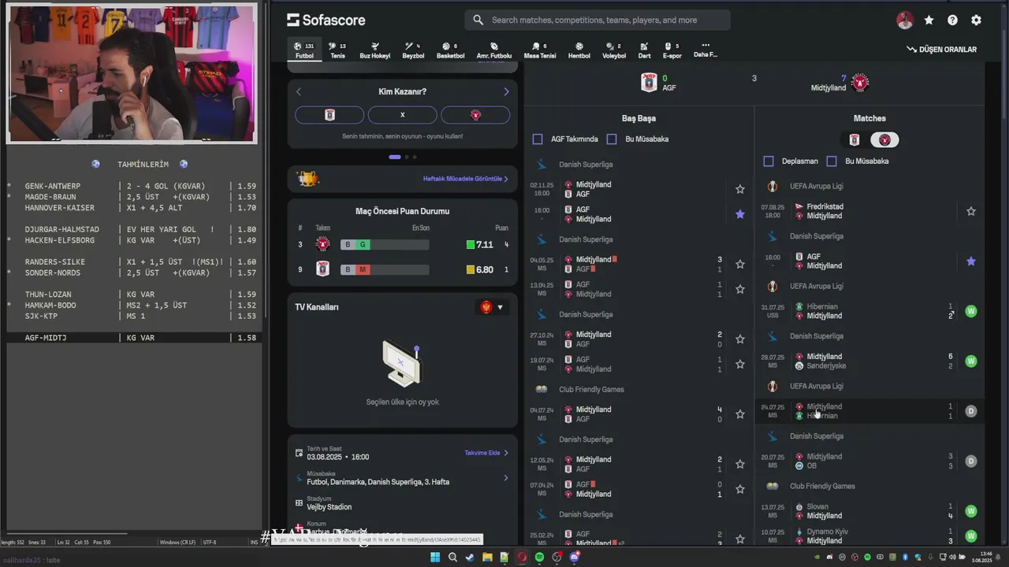
Task: Select the Hentbol sport tab
Action: pos(579,50)
